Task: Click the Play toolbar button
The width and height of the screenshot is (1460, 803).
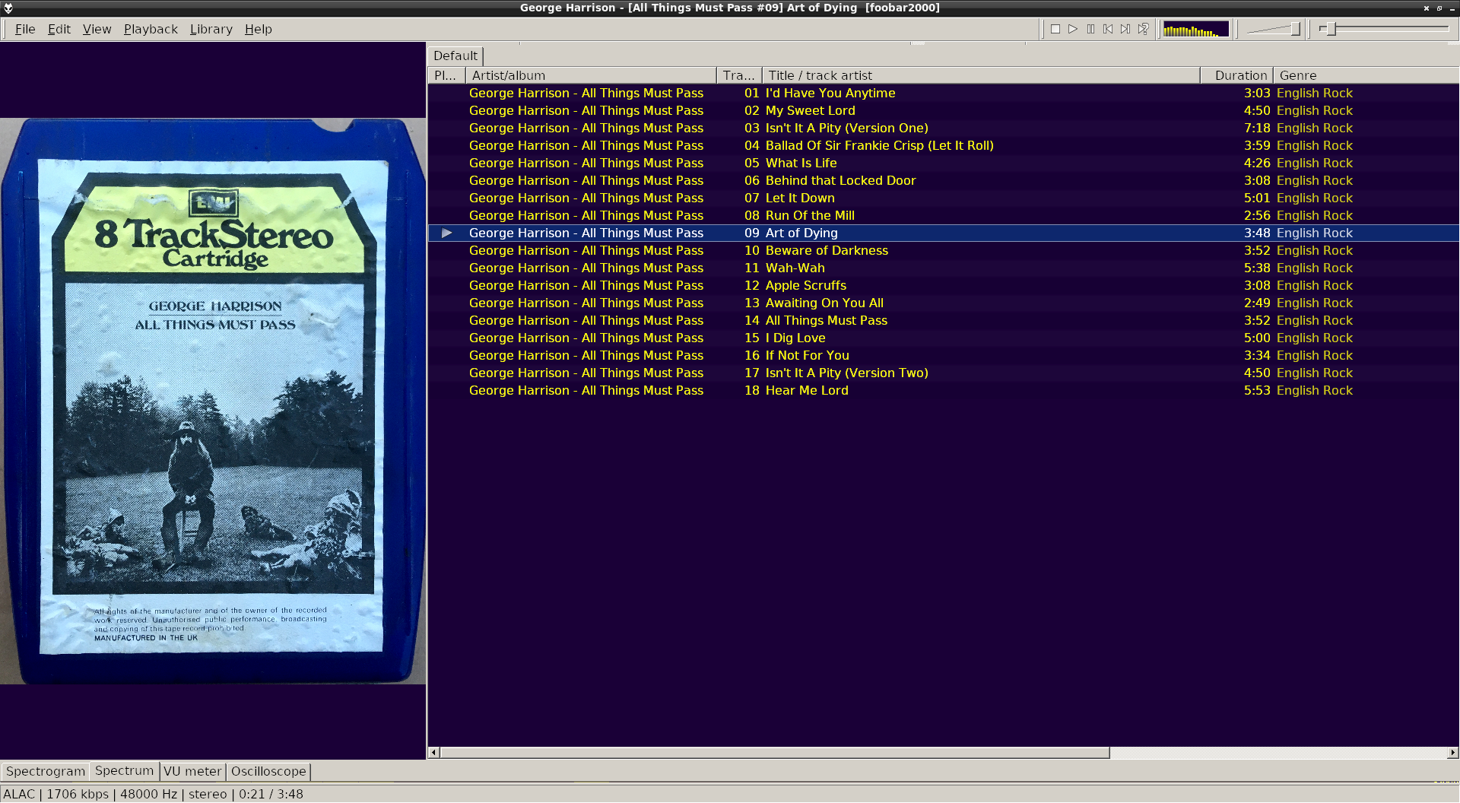Action: 1073,29
